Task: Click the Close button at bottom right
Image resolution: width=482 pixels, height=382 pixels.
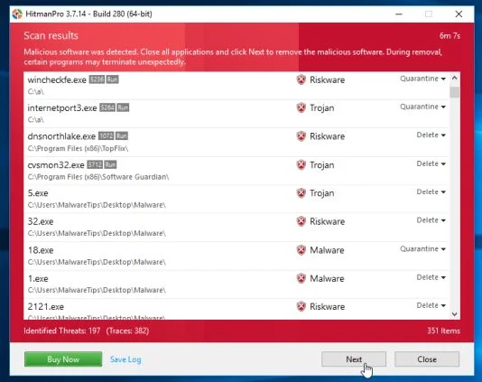Action: 427,359
